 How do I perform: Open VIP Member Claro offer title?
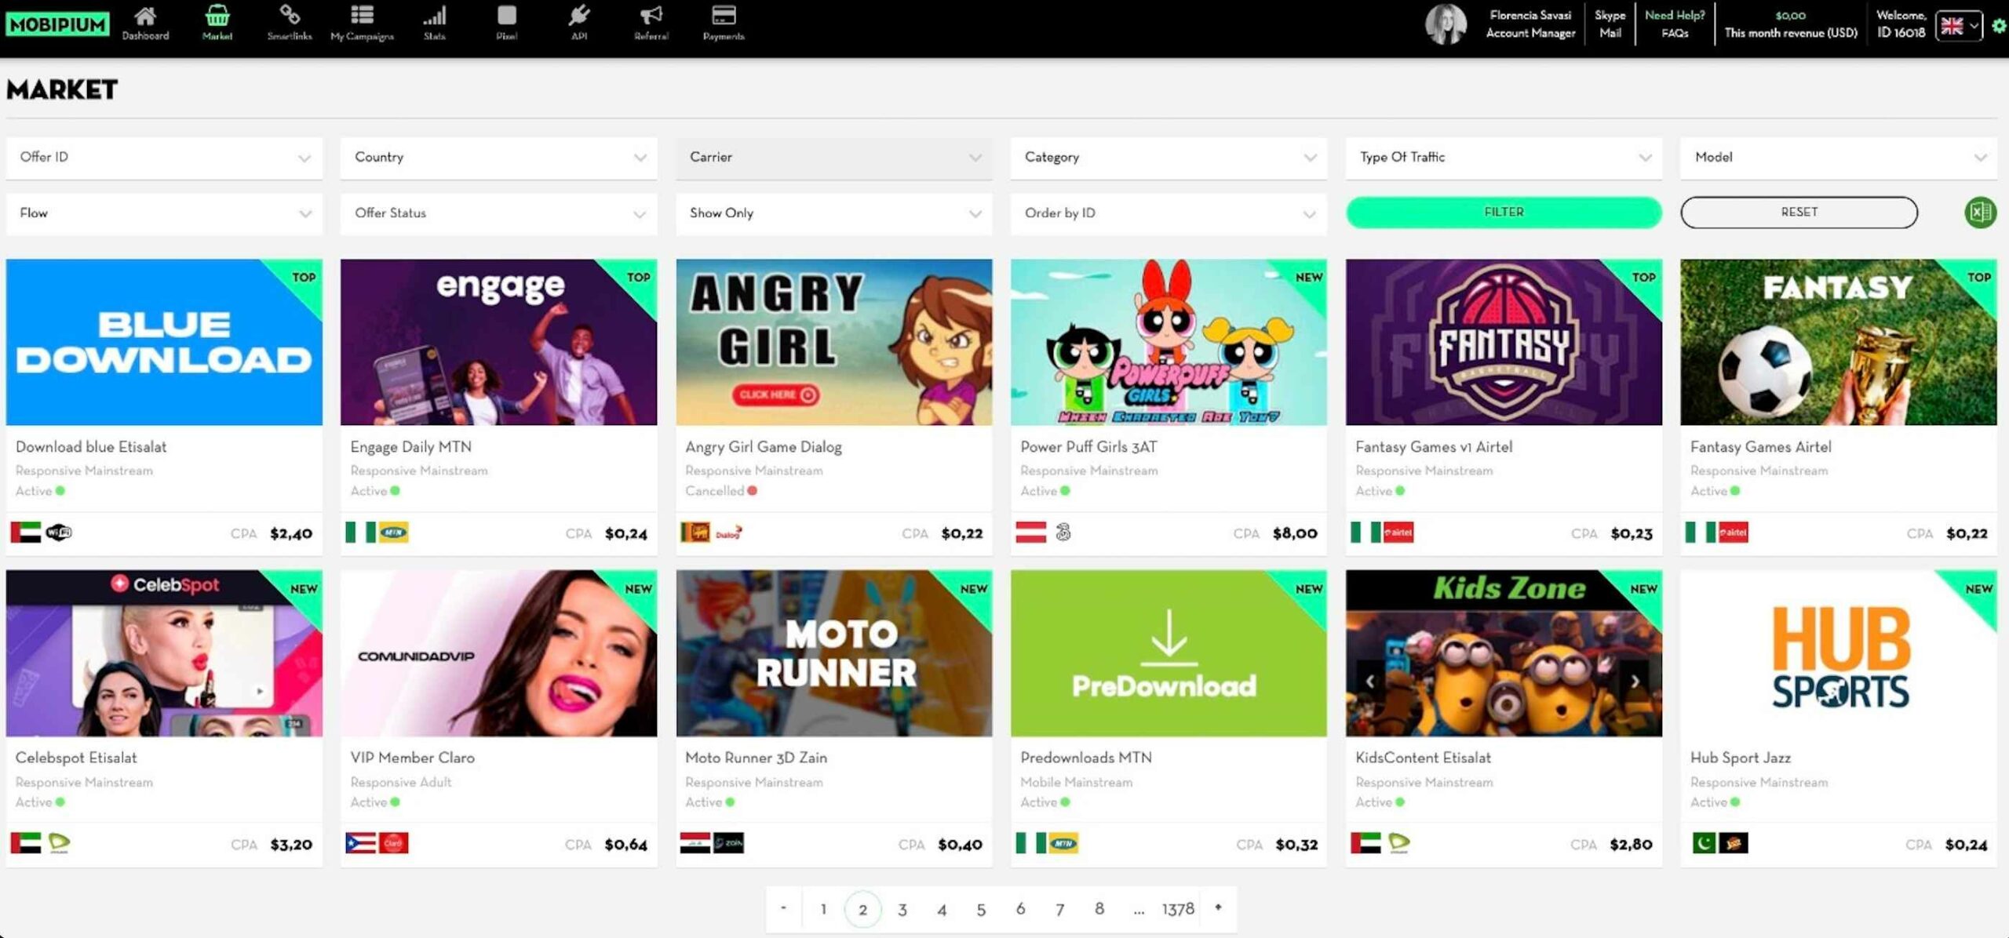[412, 758]
